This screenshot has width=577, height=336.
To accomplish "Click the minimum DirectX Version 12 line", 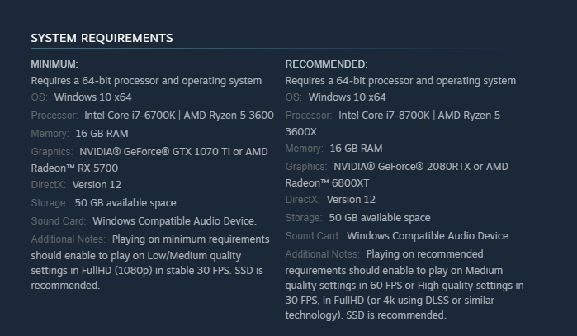I will tap(76, 185).
